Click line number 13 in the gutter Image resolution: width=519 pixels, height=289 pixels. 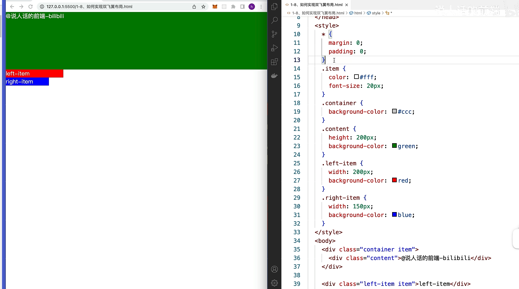pyautogui.click(x=297, y=60)
